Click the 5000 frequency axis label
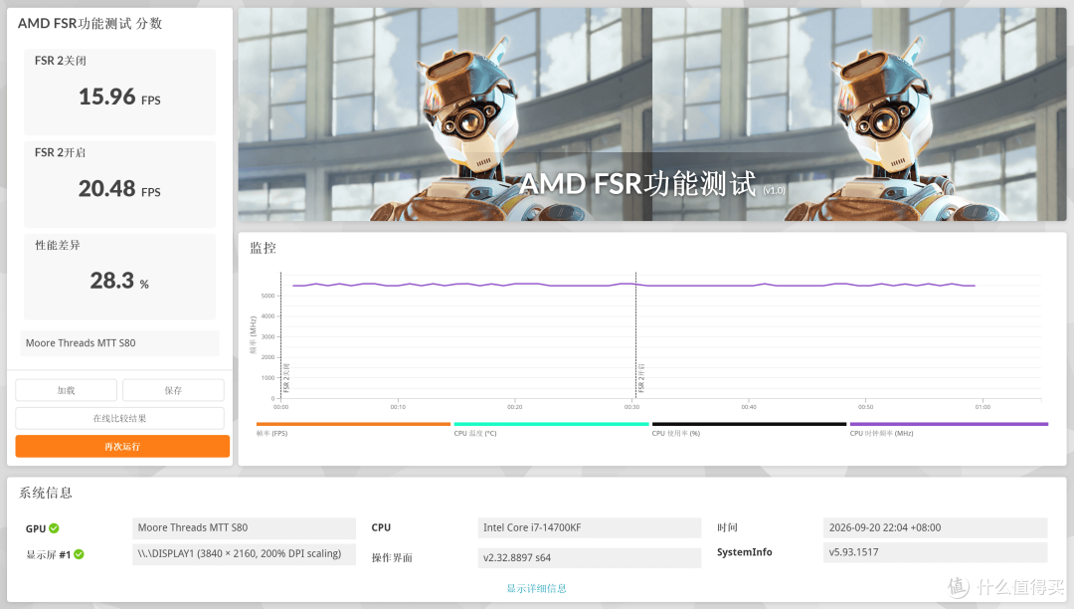Image resolution: width=1074 pixels, height=609 pixels. 268,296
